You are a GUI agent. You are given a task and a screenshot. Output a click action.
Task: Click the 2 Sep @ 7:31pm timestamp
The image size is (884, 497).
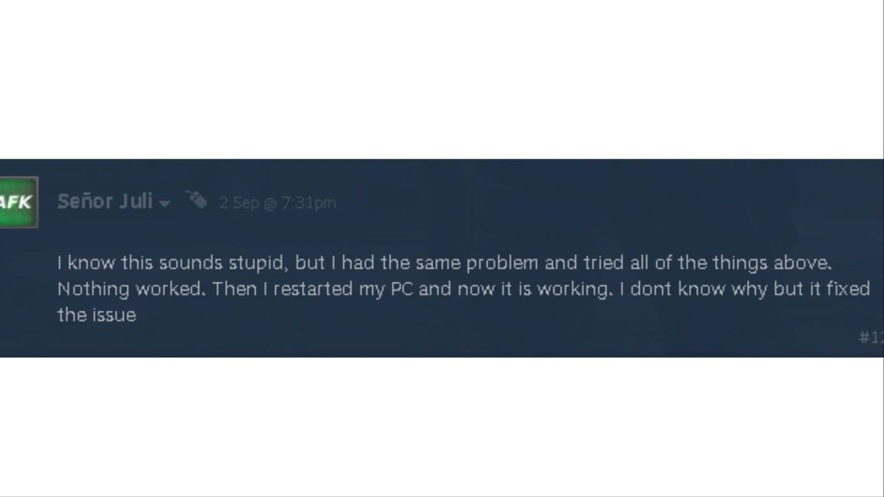click(x=277, y=203)
